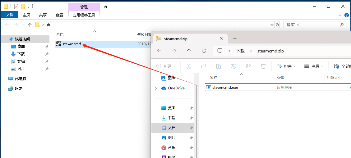Click the back arrow in jh window
Image resolution: width=351 pixels, height=158 pixels.
click(7, 25)
